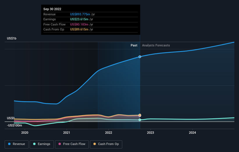Click the teal Earnings data point marker

click(140, 120)
